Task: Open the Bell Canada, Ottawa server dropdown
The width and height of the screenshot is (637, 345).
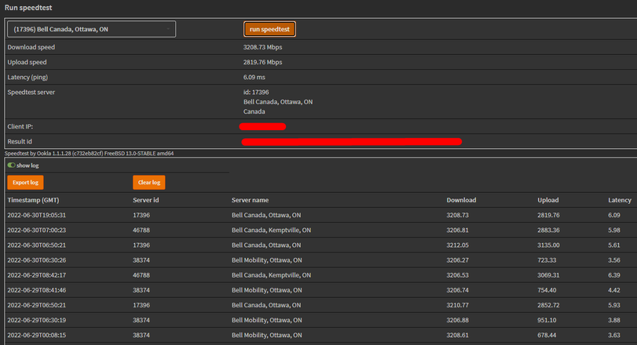Action: pyautogui.click(x=91, y=29)
